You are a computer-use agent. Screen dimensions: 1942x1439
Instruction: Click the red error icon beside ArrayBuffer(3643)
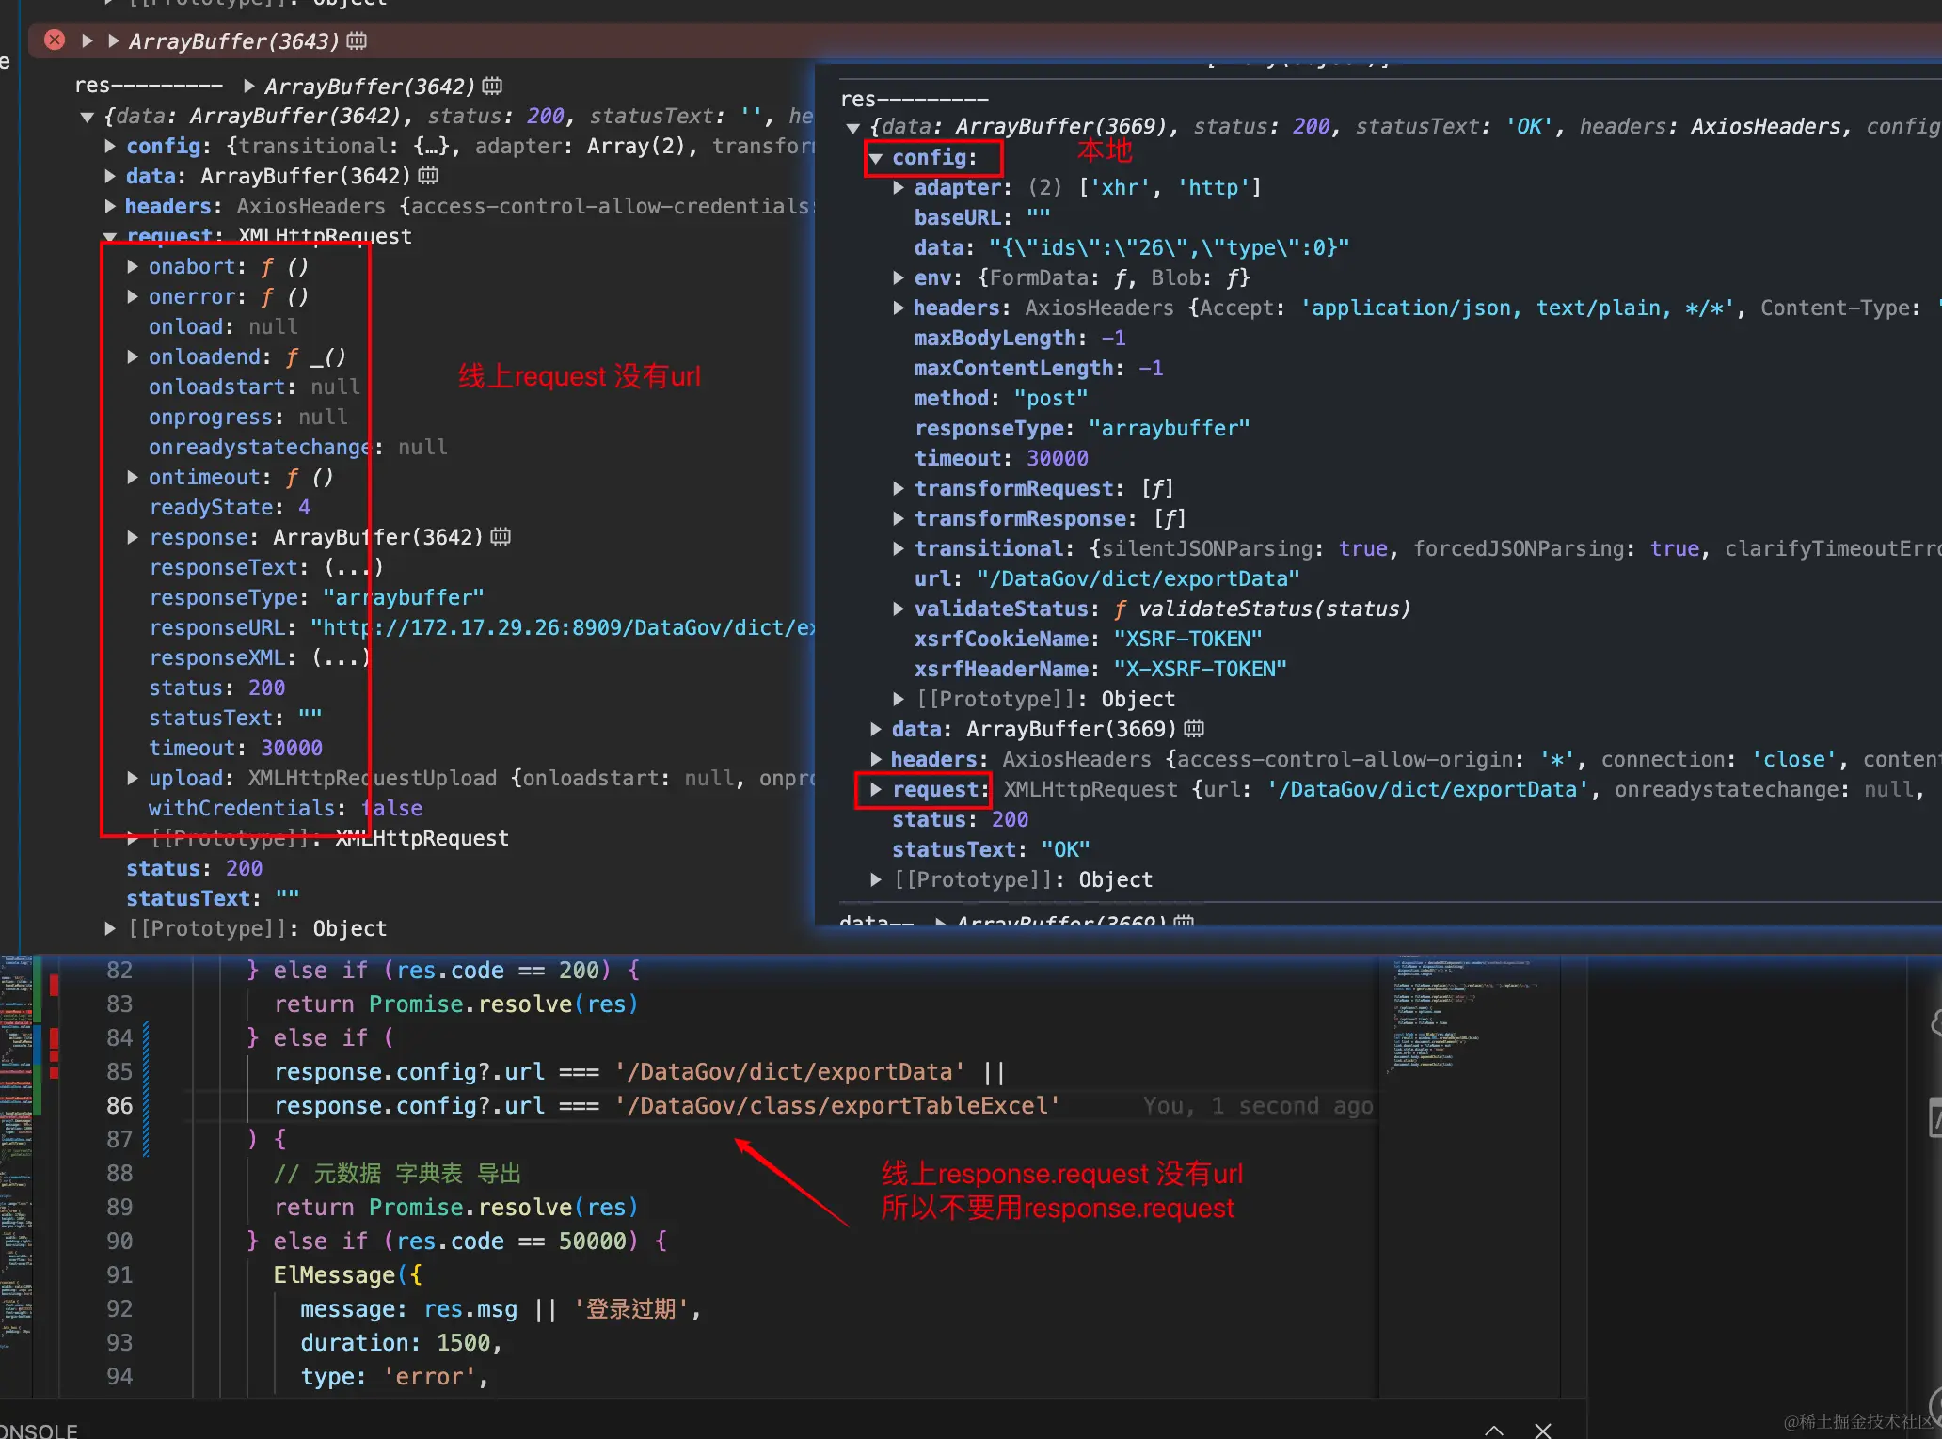click(55, 40)
